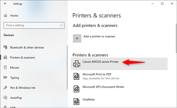This screenshot has width=177, height=108.
Task: Go to Home settings page
Action: [x=14, y=15]
